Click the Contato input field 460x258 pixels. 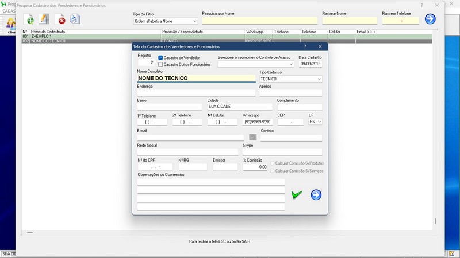pos(292,137)
